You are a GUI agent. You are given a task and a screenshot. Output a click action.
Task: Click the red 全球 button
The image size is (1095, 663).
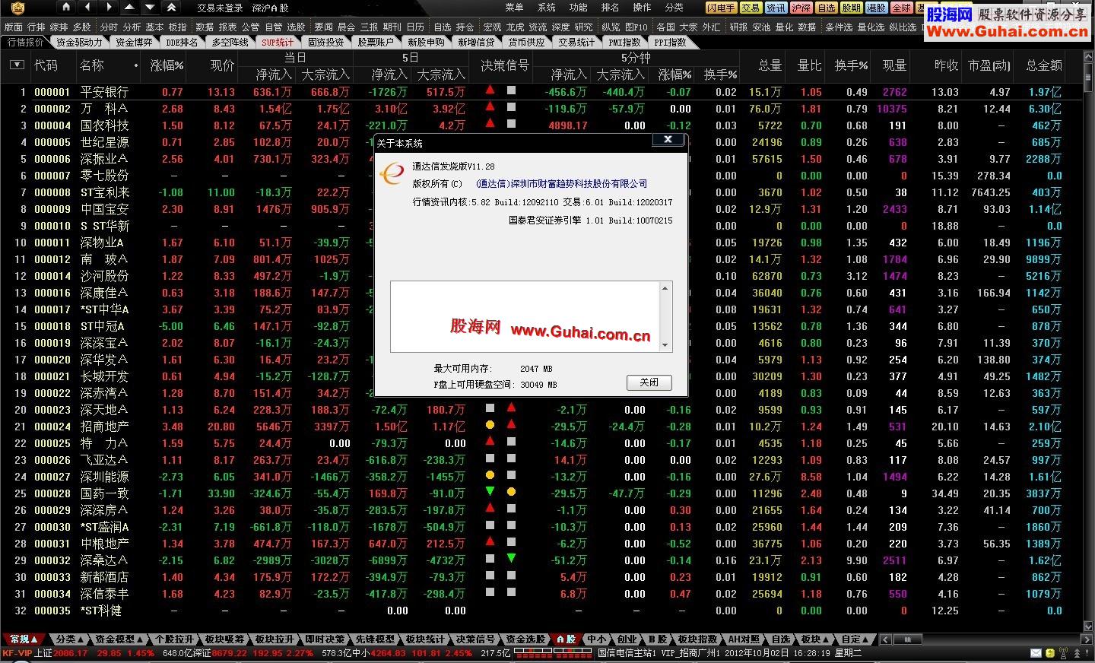coord(901,8)
